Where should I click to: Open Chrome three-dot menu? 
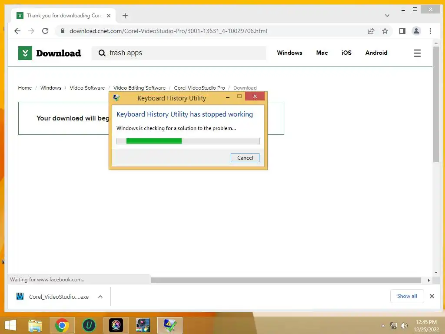click(x=430, y=31)
